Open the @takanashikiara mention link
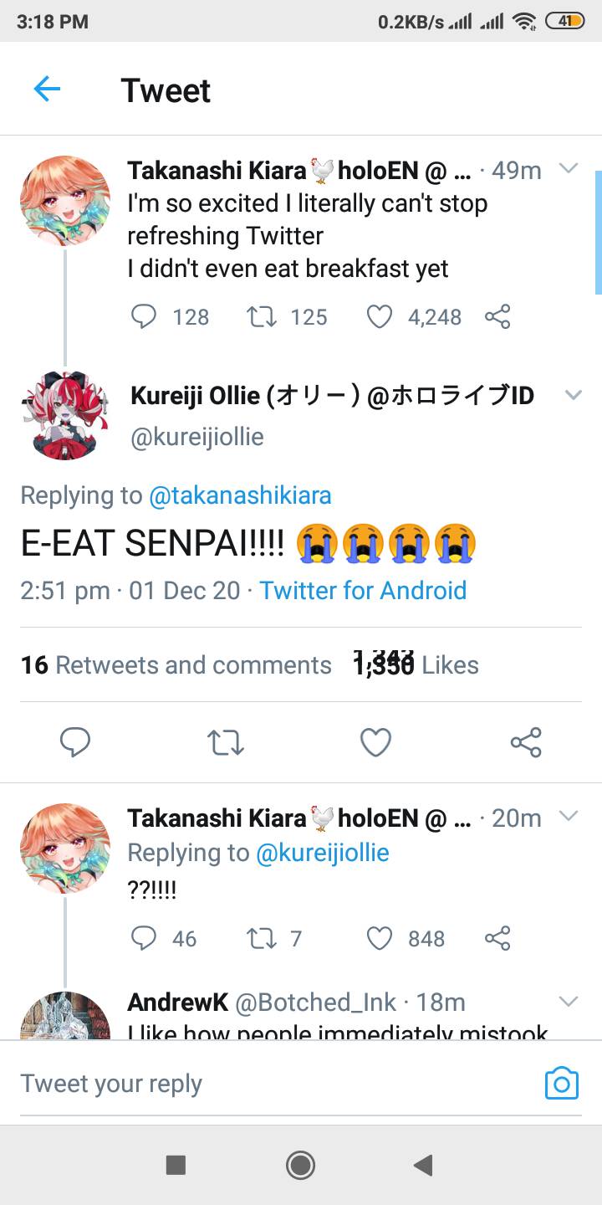Viewport: 602px width, 1205px height. point(240,495)
